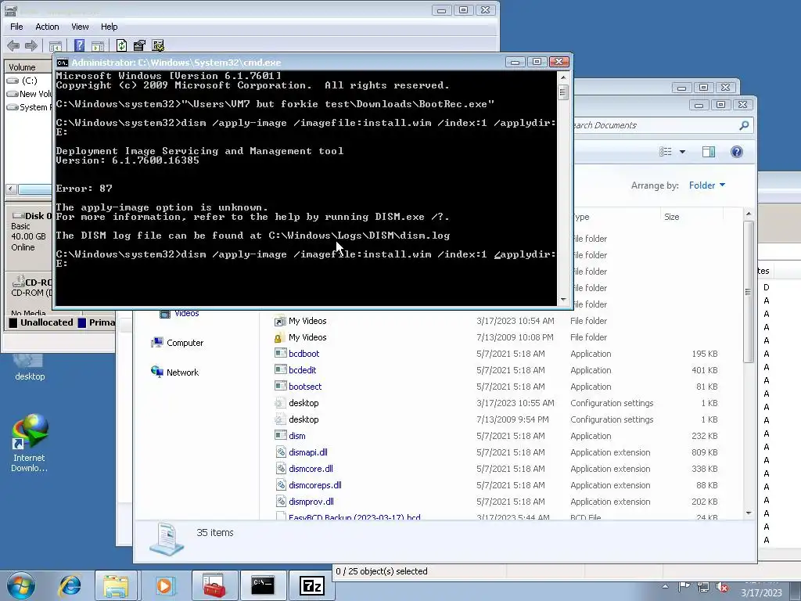Click the dismapi.dll file icon
This screenshot has height=601, width=801.
(x=280, y=452)
